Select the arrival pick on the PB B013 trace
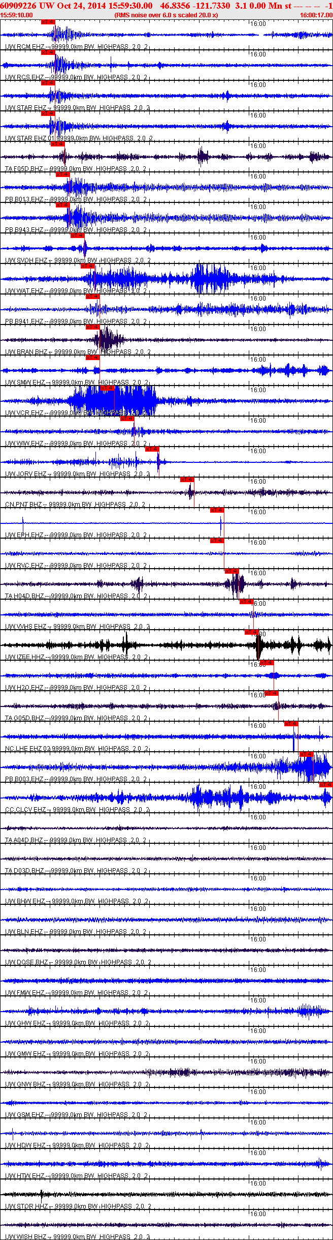 (63, 174)
